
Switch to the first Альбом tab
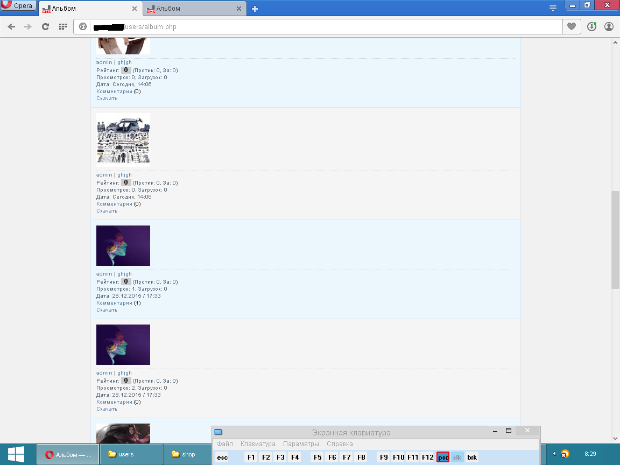click(90, 8)
